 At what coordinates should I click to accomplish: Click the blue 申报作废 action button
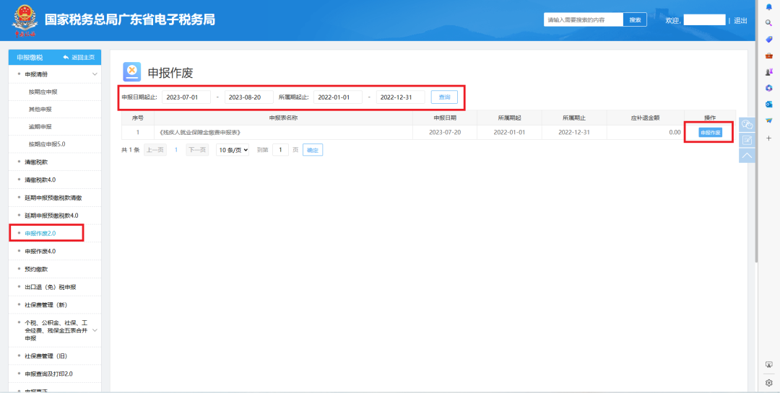[710, 133]
